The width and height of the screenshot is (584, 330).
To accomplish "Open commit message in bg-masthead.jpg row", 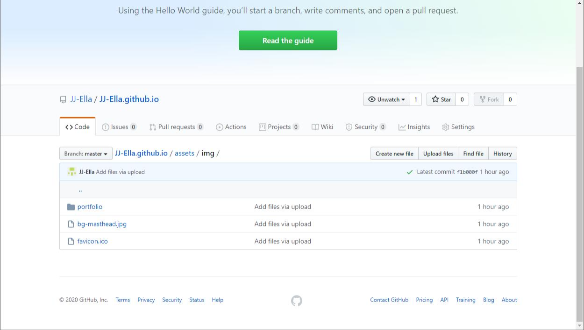I will 283,224.
